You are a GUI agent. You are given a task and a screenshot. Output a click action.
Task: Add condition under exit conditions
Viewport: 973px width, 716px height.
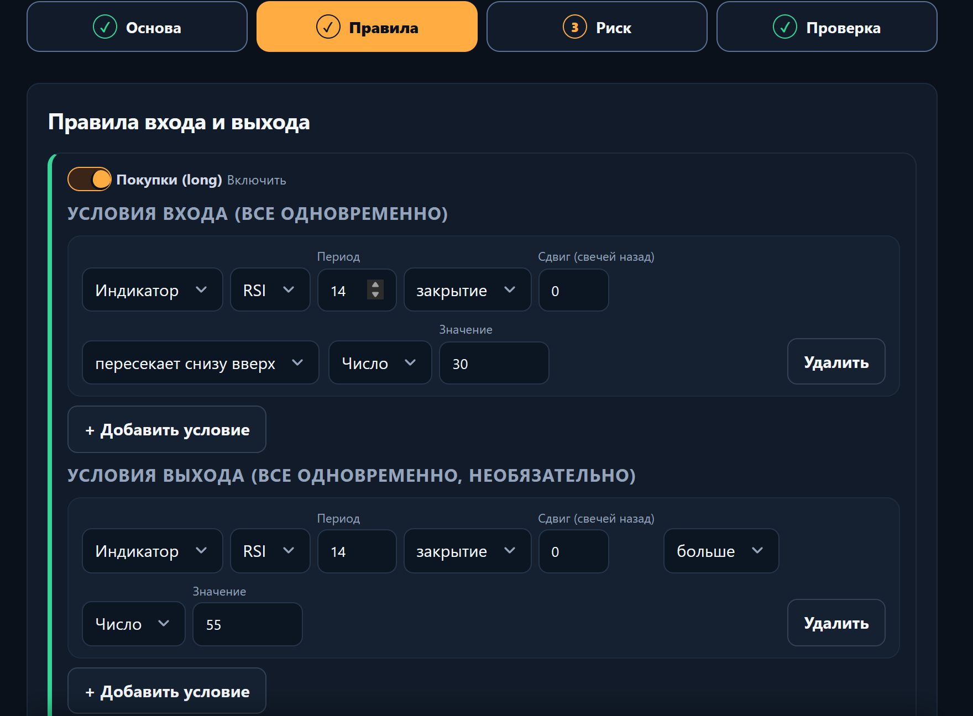pyautogui.click(x=167, y=691)
